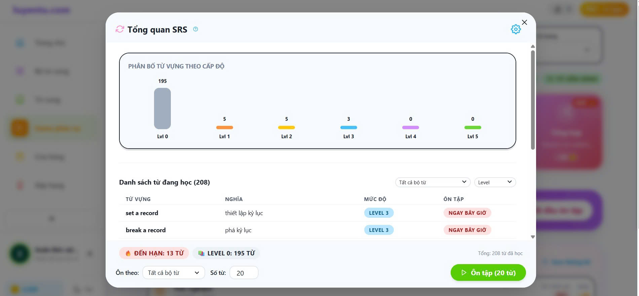Viewport: 639px width, 296px height.
Task: Click the green Lvl 5 bar
Action: 473,128
